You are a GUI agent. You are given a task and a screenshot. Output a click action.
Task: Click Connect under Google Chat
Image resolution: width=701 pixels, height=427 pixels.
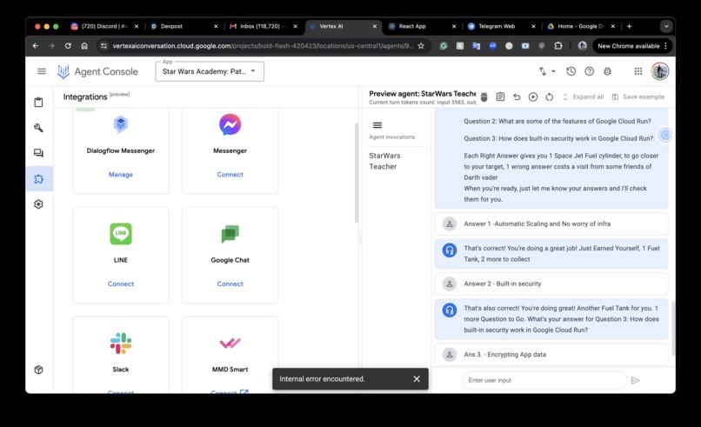click(230, 284)
